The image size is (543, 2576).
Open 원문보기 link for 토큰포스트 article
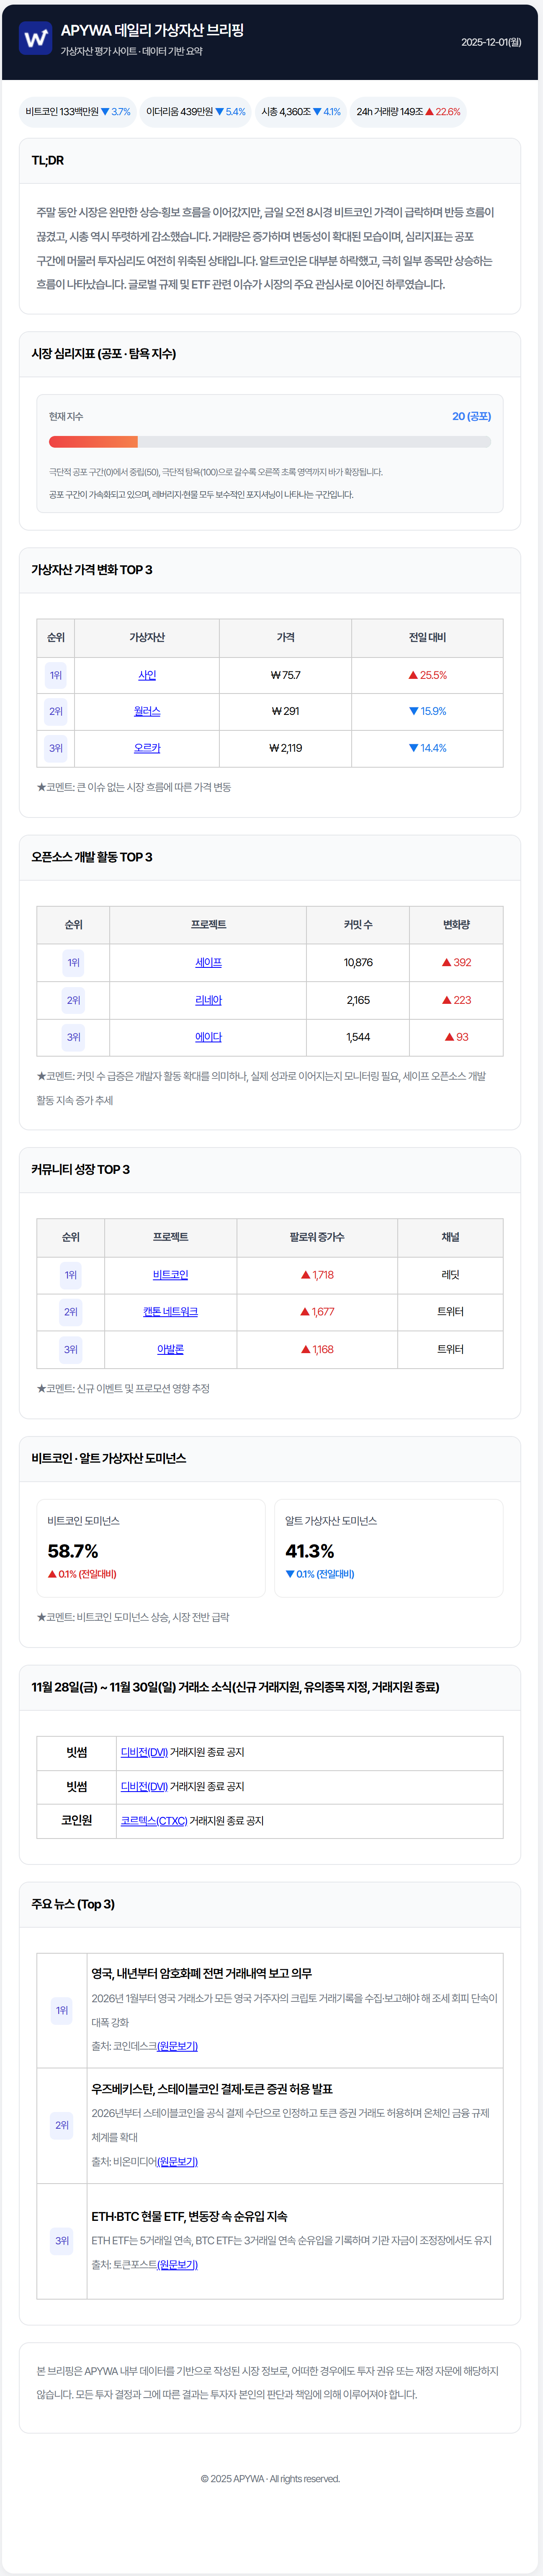(177, 2264)
